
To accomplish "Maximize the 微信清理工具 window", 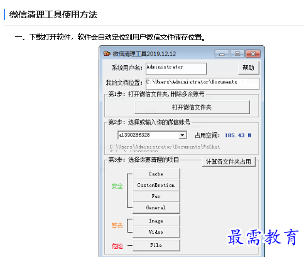I will pyautogui.click(x=237, y=54).
